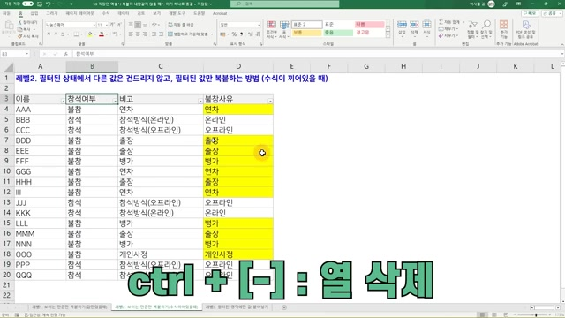
Task: Switch to 레벨3 sheet tab
Action: click(237, 307)
